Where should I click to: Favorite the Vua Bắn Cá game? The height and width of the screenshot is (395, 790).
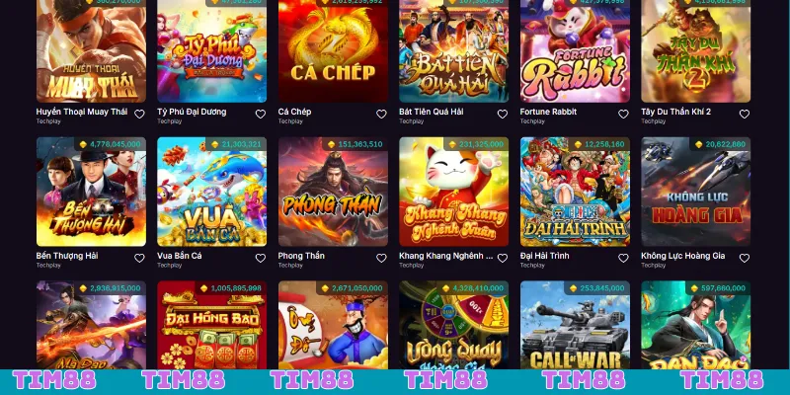click(x=261, y=258)
